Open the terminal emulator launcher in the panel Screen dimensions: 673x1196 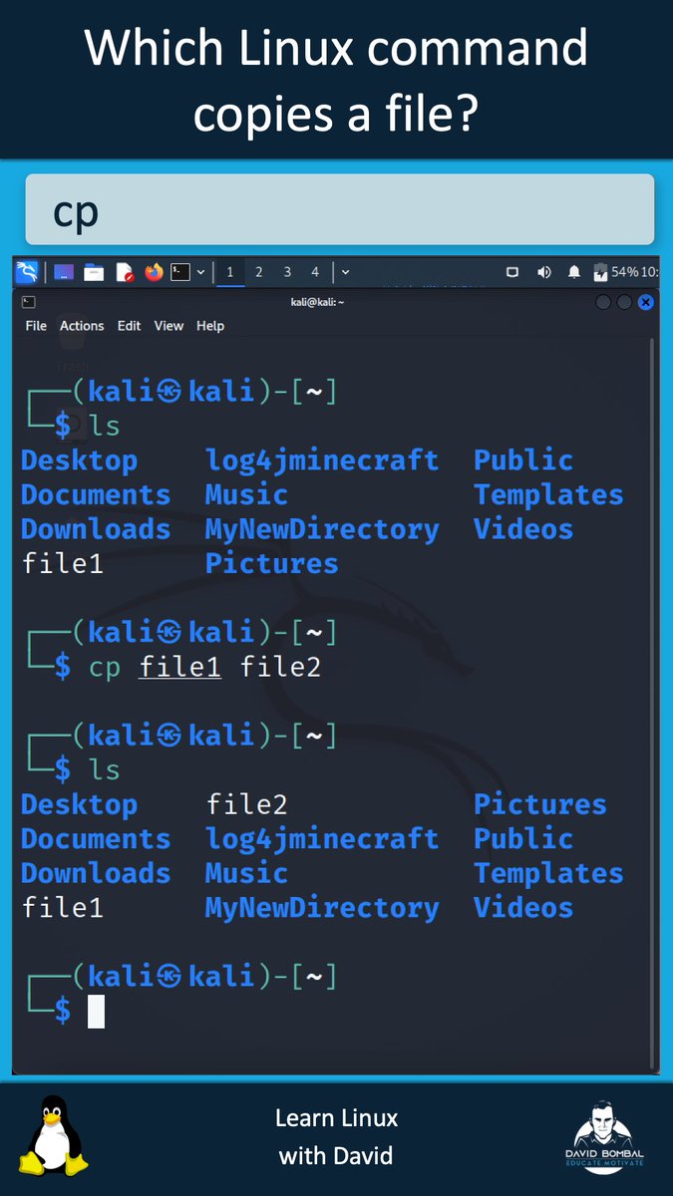(180, 272)
